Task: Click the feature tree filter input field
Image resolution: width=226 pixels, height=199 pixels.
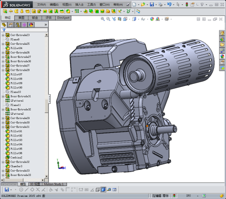Action: point(24,30)
